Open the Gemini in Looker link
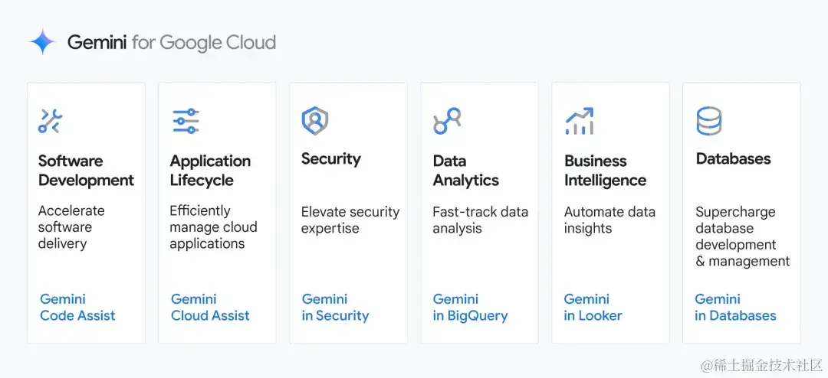This screenshot has height=378, width=828. [x=593, y=308]
